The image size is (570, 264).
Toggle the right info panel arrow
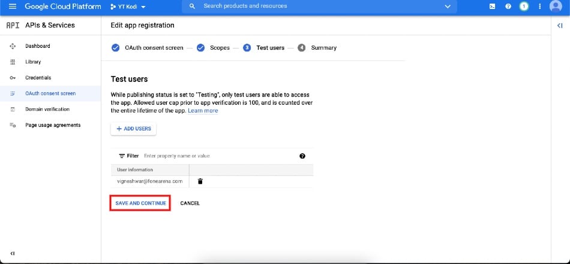coord(560,25)
